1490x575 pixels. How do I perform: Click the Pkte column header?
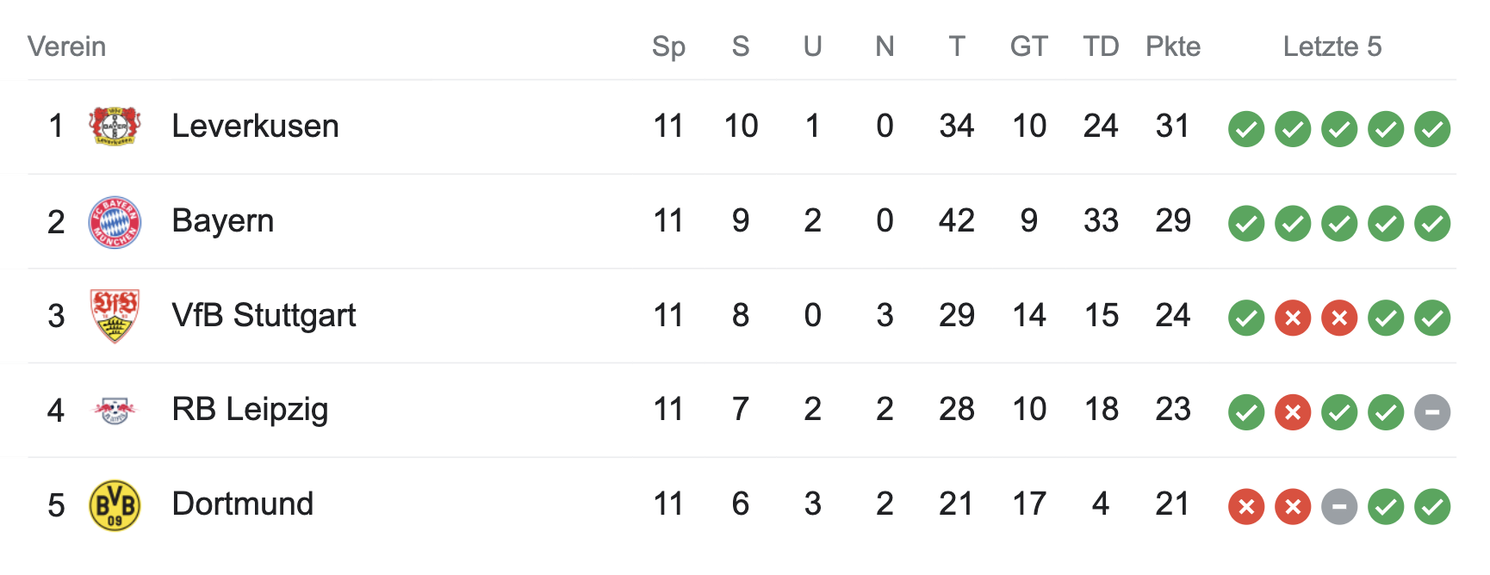pyautogui.click(x=1172, y=46)
